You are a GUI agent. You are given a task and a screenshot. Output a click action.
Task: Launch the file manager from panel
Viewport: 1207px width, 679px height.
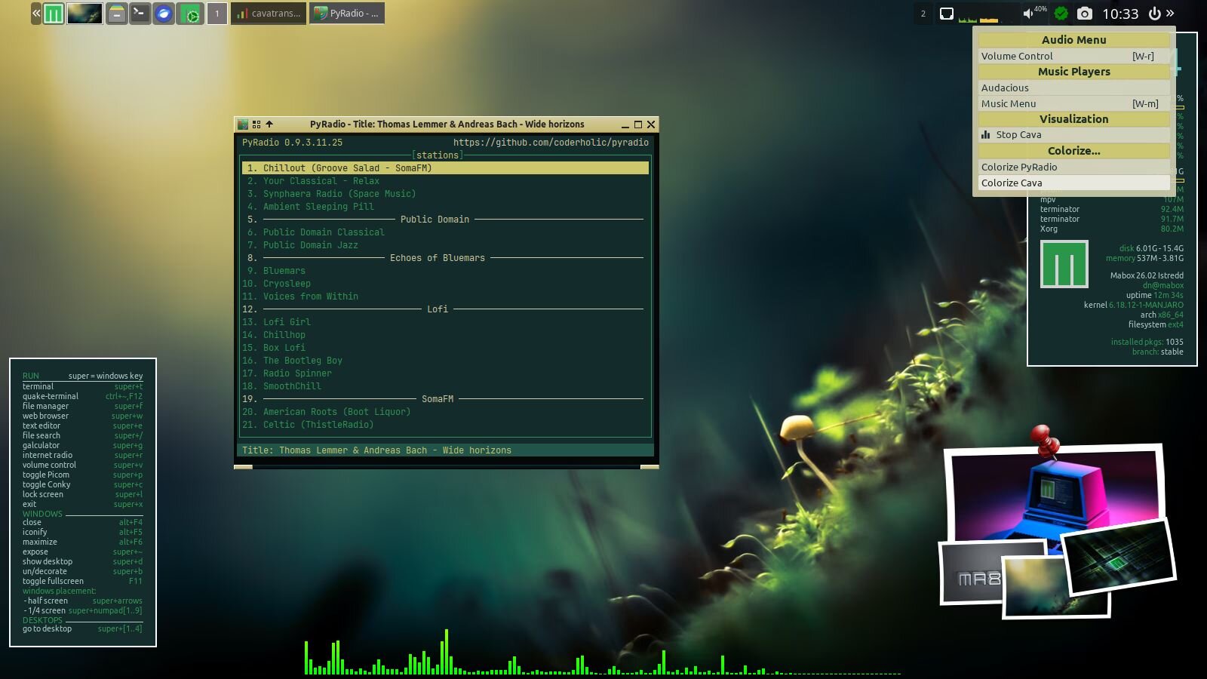[116, 14]
